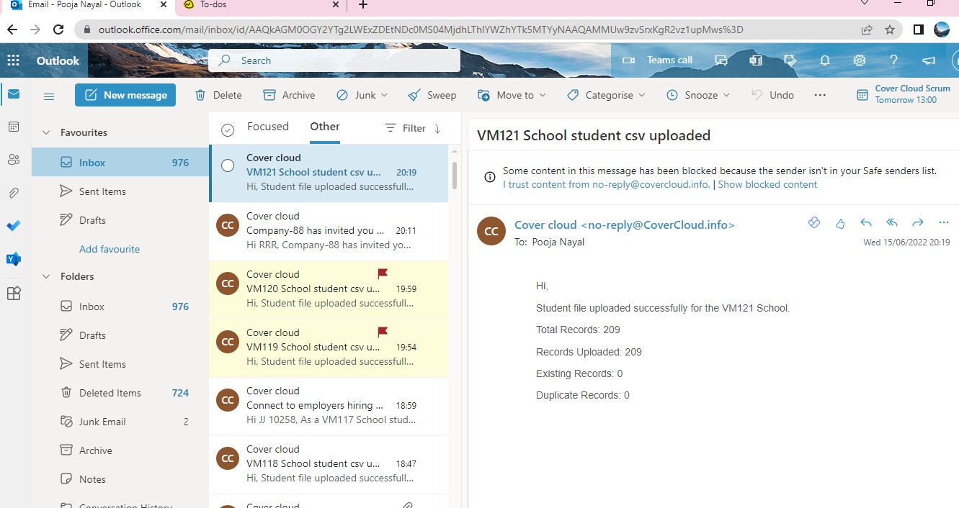Reply to the VM121 email with the reply arrow
The width and height of the screenshot is (959, 508).
866,223
